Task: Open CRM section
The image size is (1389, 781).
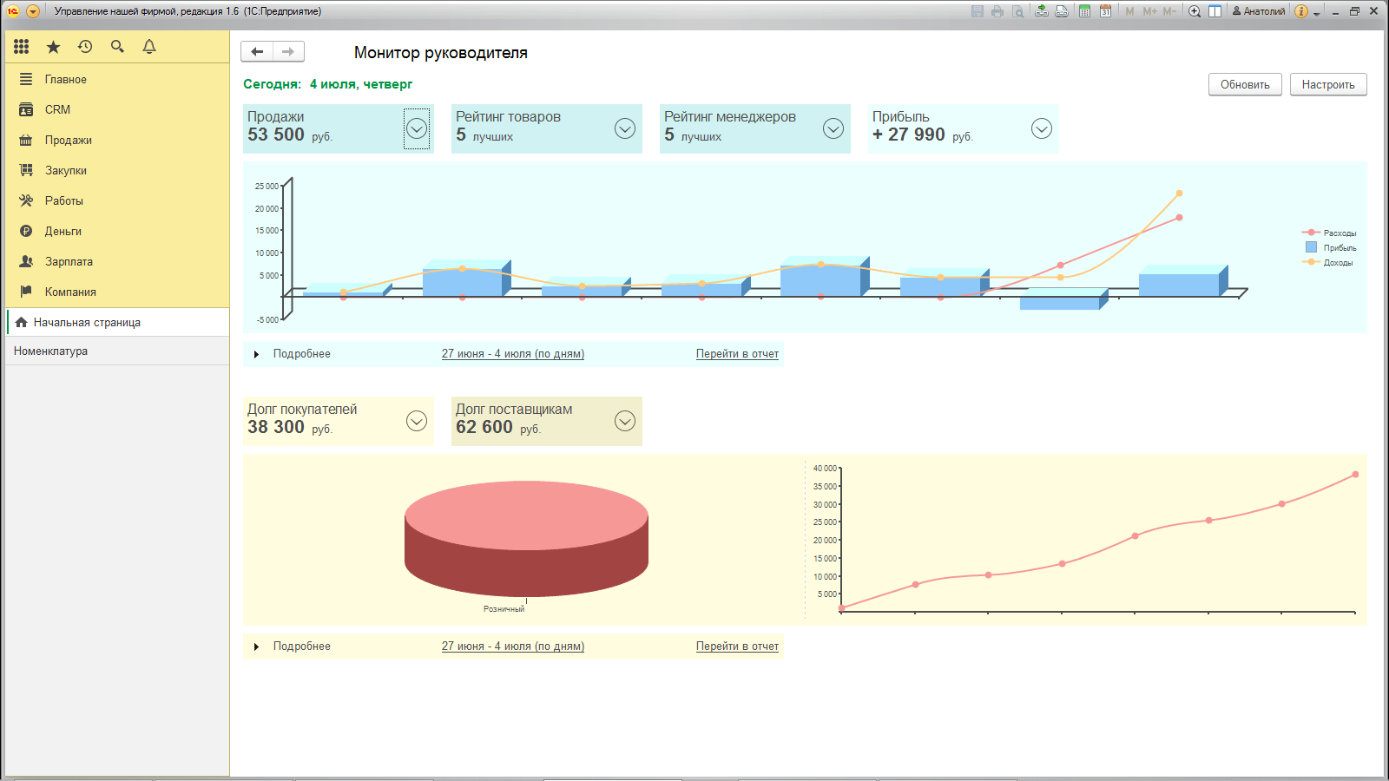Action: pyautogui.click(x=117, y=109)
